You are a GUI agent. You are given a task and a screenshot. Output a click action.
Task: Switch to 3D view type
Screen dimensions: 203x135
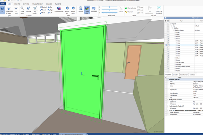pyautogui.click(x=2, y=10)
